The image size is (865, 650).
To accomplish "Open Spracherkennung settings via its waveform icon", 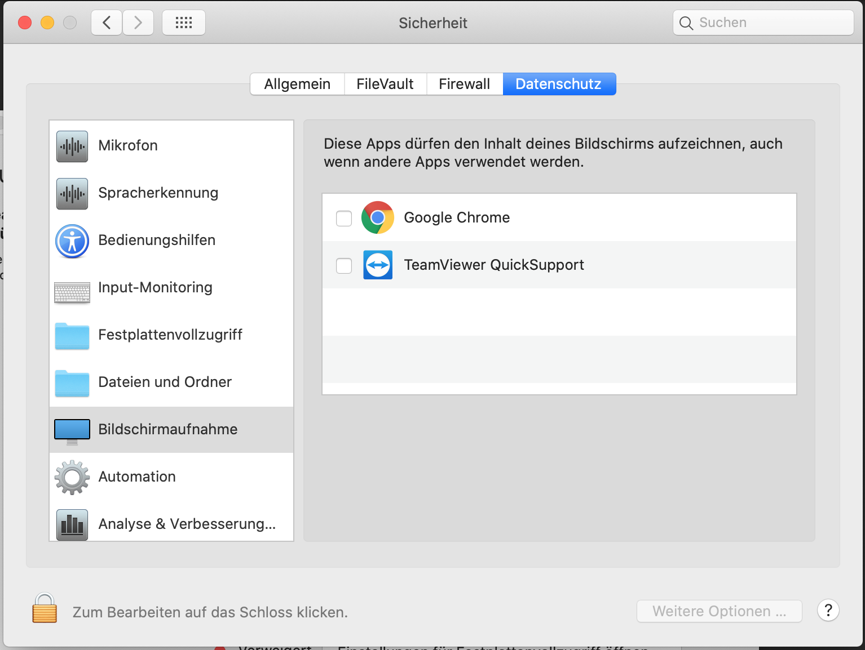I will (x=72, y=193).
